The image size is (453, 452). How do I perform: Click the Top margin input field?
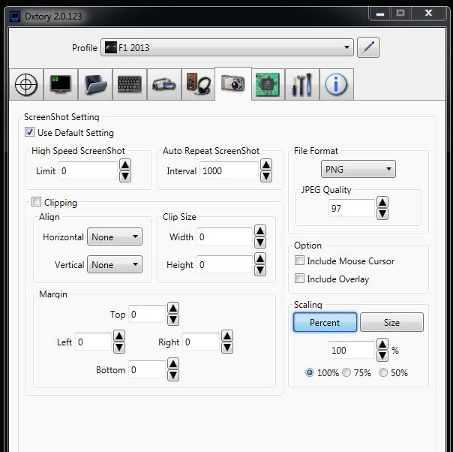[147, 314]
